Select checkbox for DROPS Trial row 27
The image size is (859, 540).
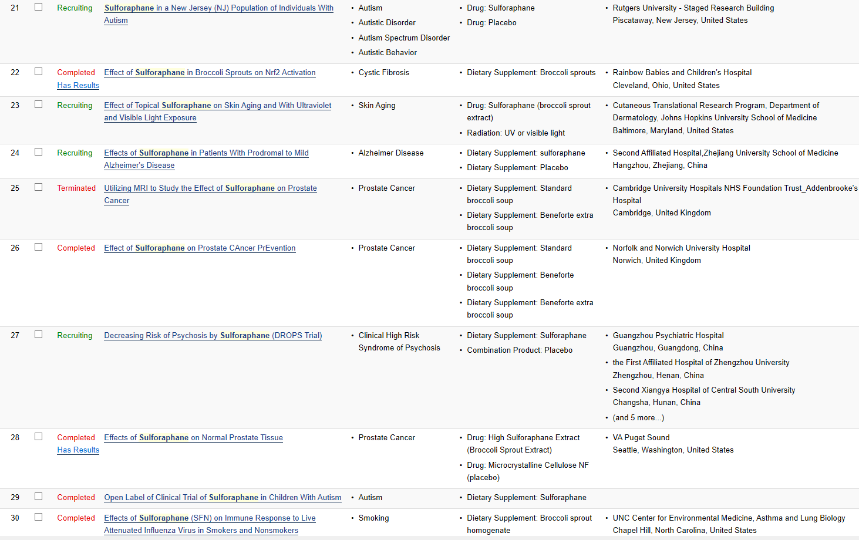[x=39, y=335]
